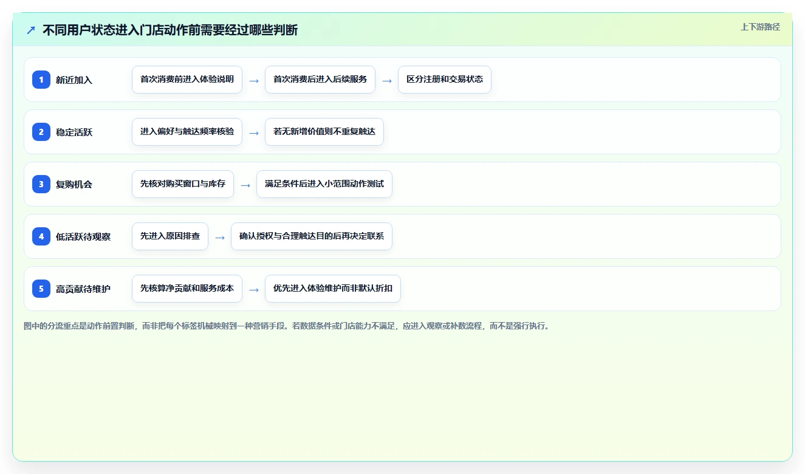Click the 复购机会 row label
This screenshot has width=805, height=474.
coord(74,184)
